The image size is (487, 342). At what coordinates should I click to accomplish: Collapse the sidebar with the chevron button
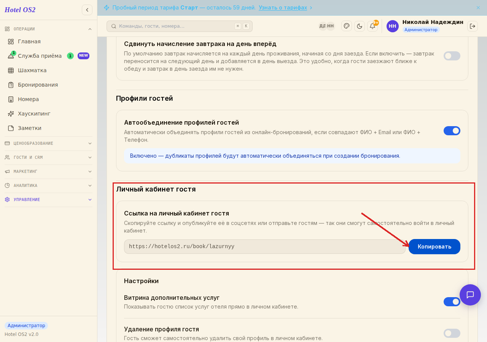pos(87,10)
